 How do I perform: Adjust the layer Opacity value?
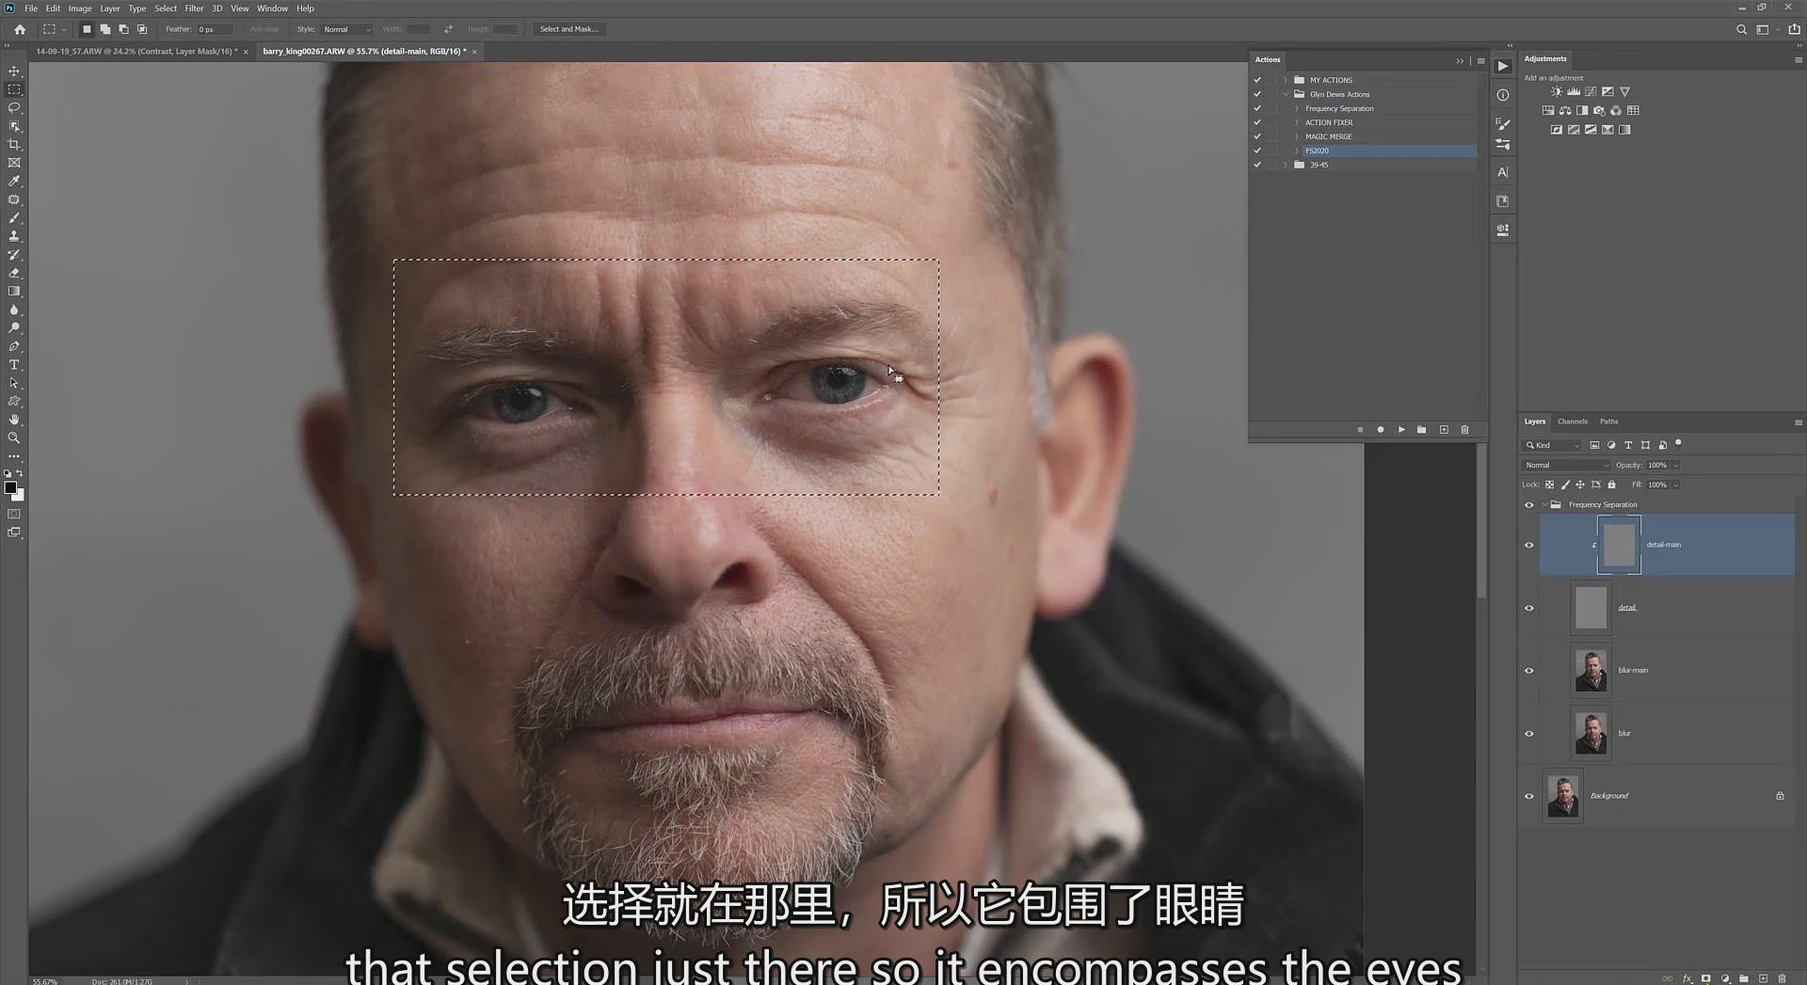click(x=1656, y=465)
